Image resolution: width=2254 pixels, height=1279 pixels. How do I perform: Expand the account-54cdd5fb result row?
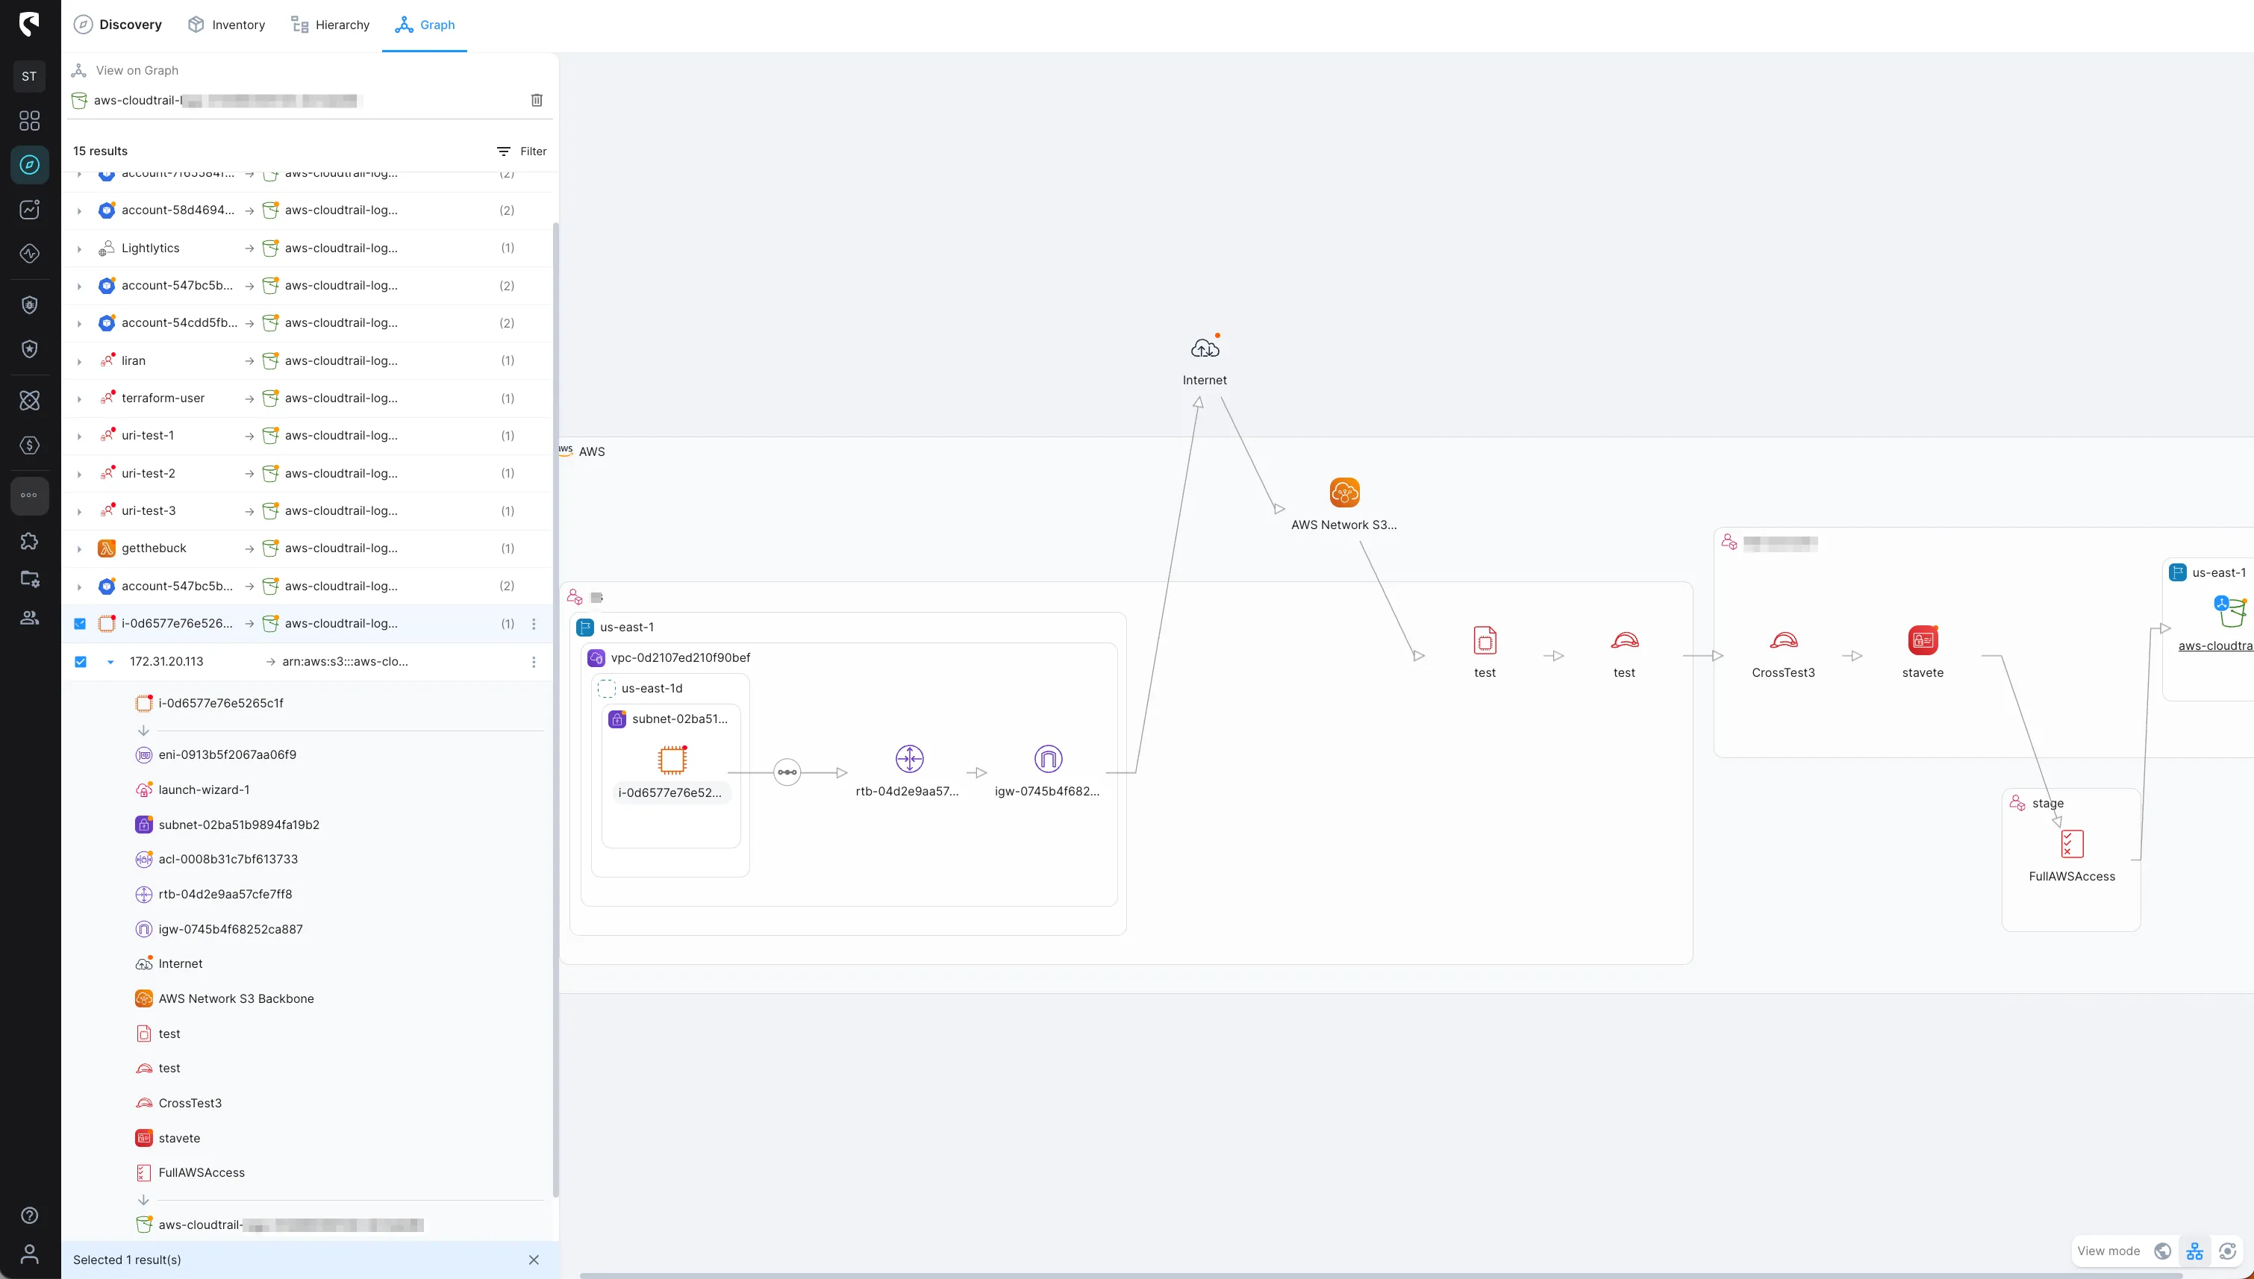point(79,323)
